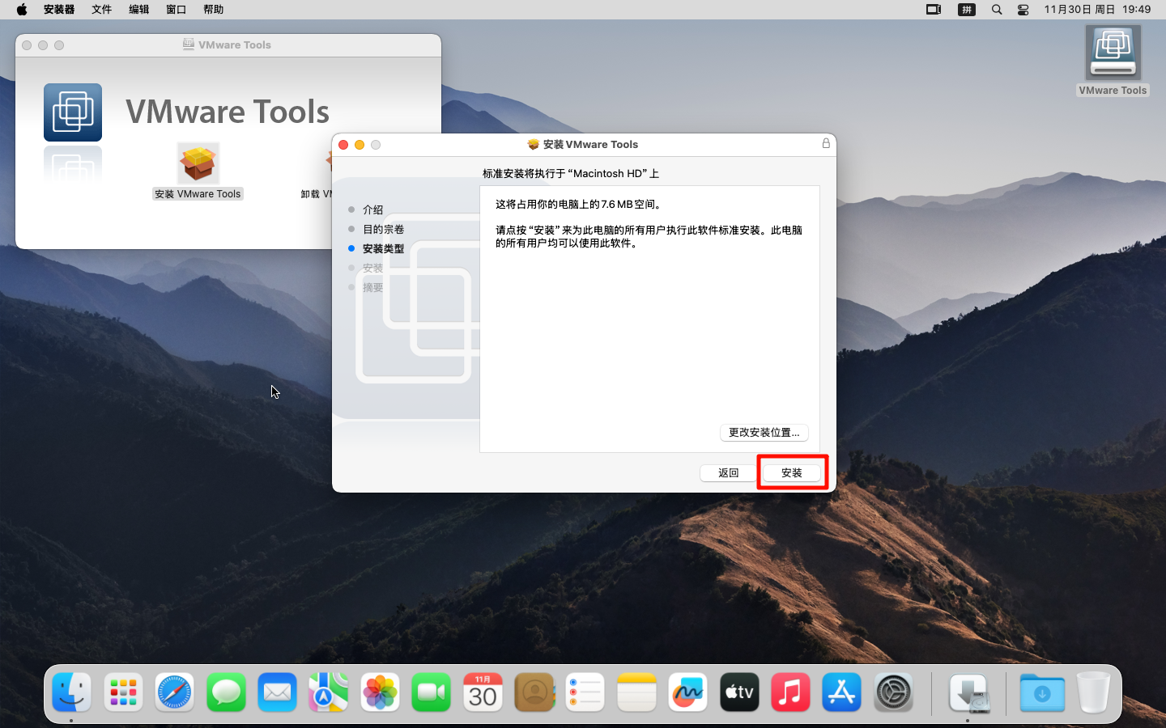Open App Store from the Dock
This screenshot has width=1166, height=728.
point(842,692)
